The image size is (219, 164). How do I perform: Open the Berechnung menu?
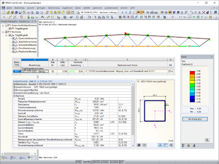pos(54,8)
